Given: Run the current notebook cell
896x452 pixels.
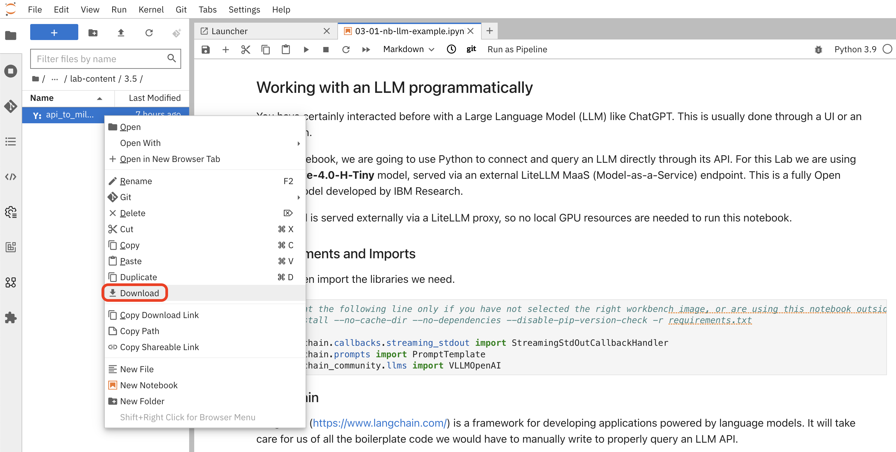Looking at the screenshot, I should (x=306, y=49).
